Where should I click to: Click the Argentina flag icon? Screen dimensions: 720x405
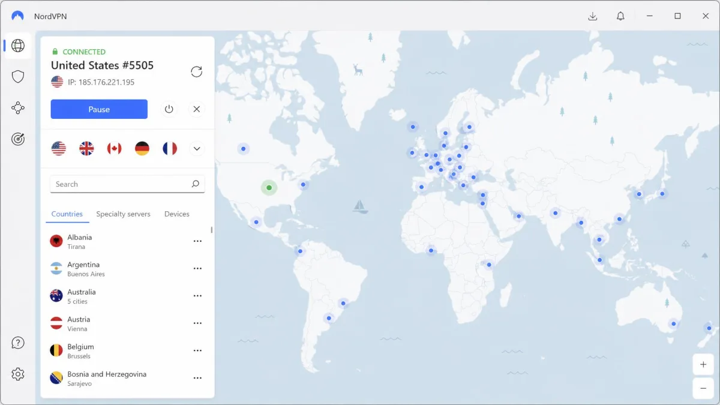(x=56, y=269)
